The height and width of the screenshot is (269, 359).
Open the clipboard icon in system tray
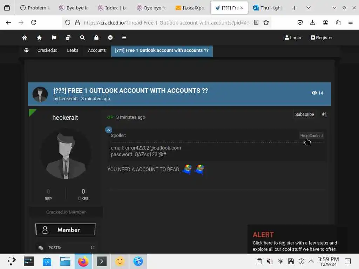pyautogui.click(x=259, y=261)
